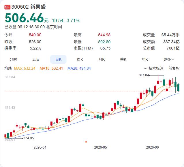
Task: Click the current price 506.46
Action: click(24, 18)
